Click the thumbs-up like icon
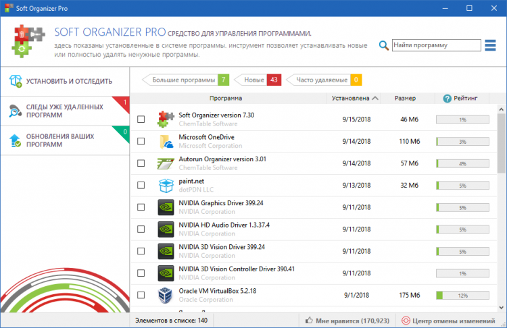 coord(309,321)
